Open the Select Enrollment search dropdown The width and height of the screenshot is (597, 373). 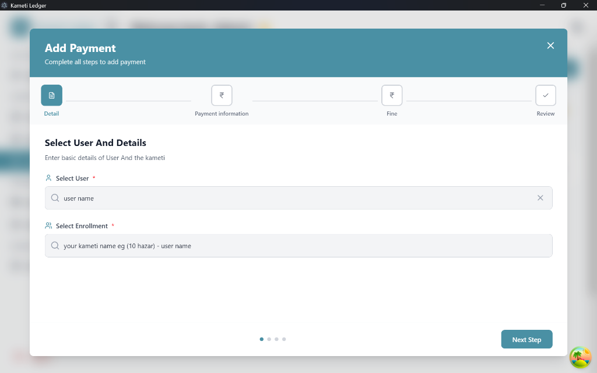(298, 246)
